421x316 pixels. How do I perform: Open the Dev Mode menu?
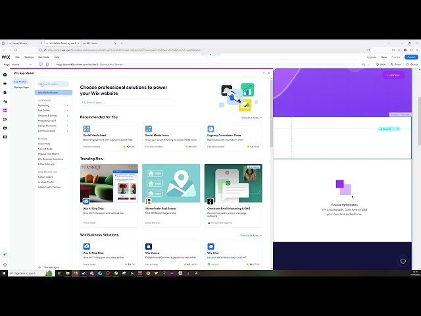point(44,57)
